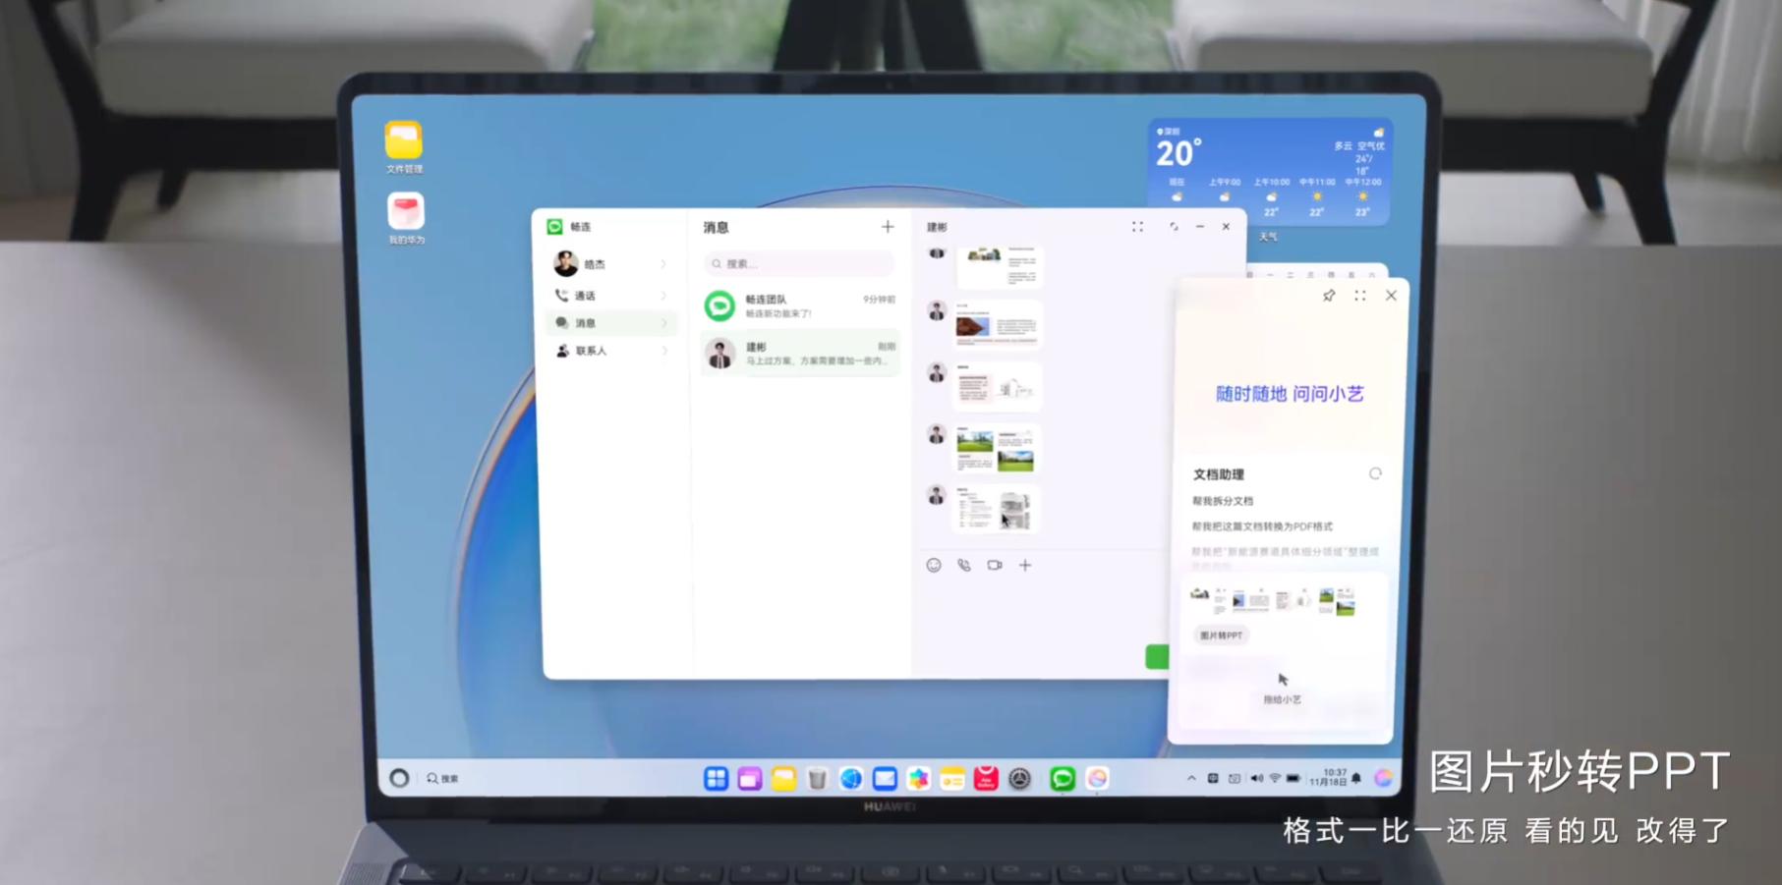Launch the browser globe icon on taskbar

[851, 779]
